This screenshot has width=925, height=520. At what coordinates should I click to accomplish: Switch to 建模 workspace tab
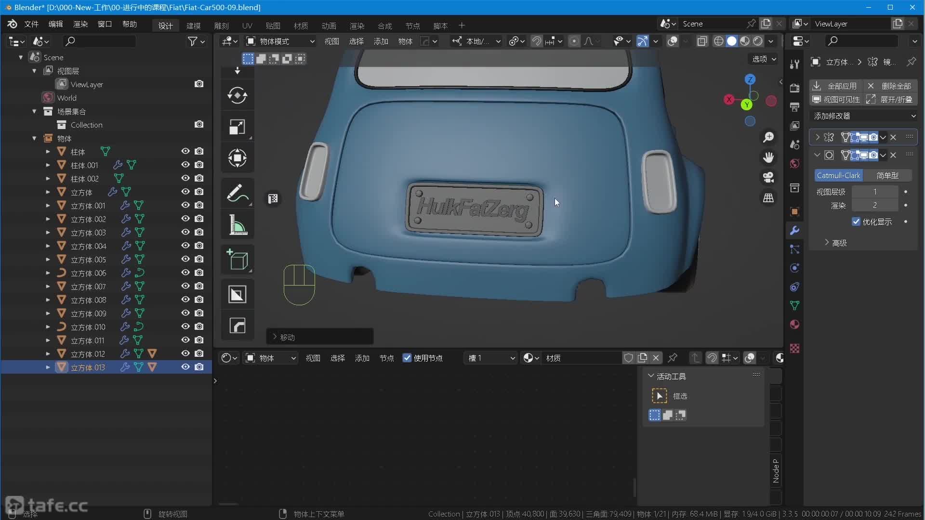(x=193, y=26)
